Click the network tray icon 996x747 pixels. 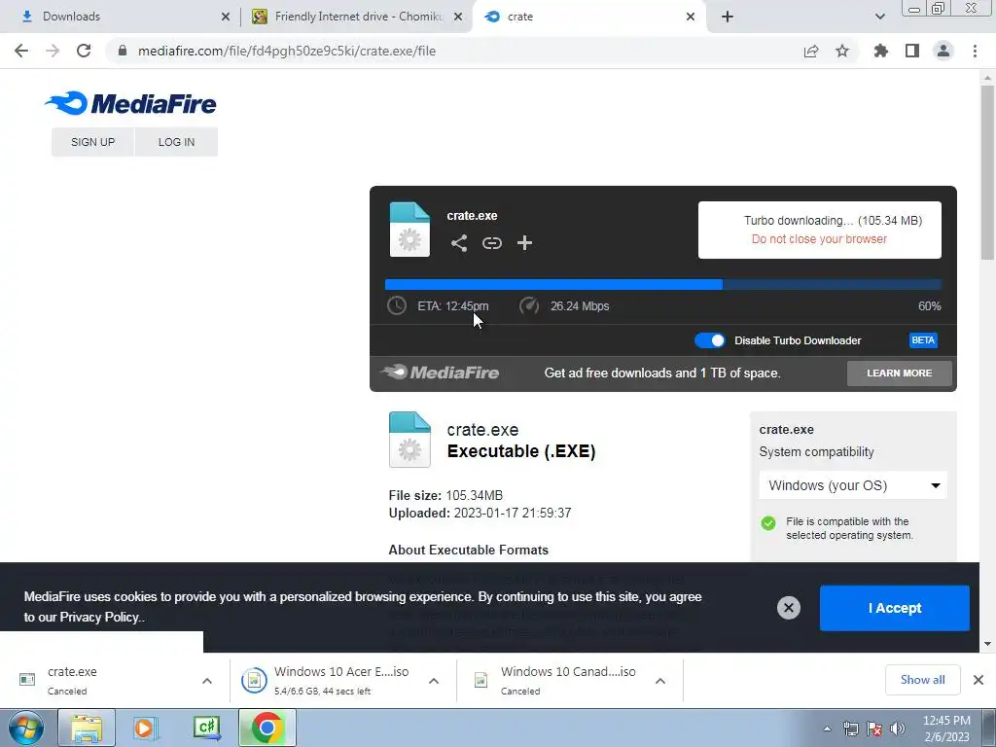pyautogui.click(x=851, y=729)
